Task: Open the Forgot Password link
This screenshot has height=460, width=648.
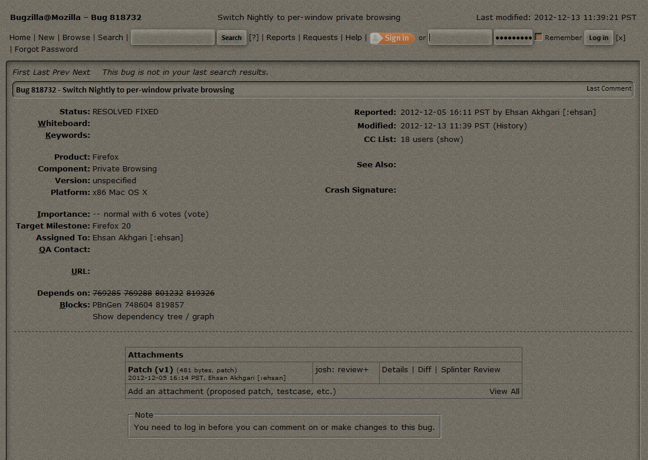Action: click(46, 49)
